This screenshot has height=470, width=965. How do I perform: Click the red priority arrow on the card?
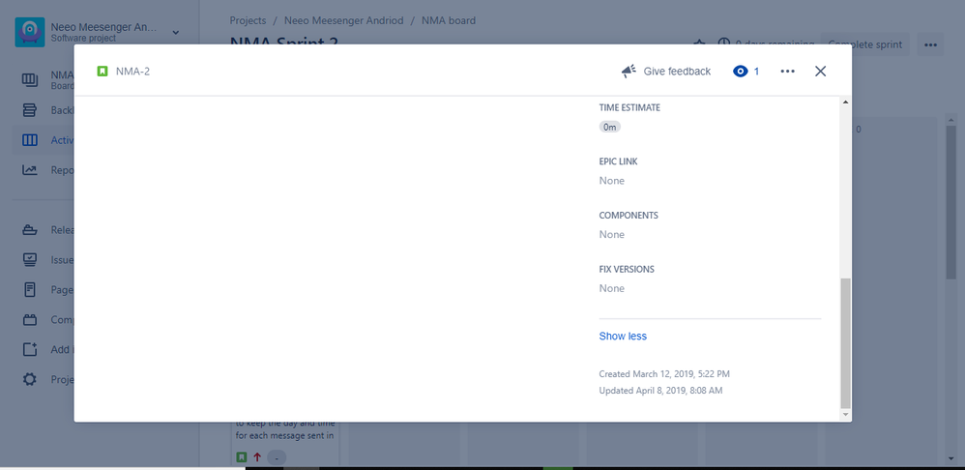257,457
